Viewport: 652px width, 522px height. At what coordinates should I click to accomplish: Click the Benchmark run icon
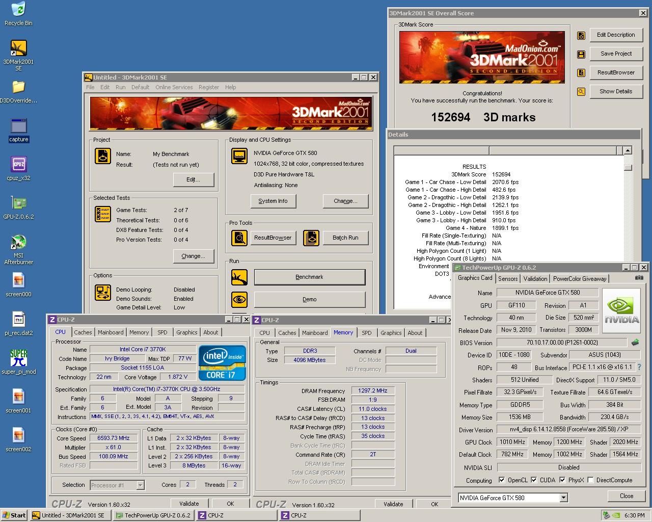pyautogui.click(x=239, y=277)
